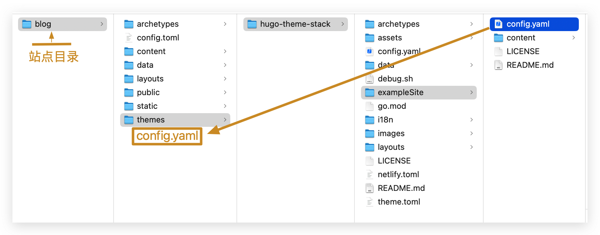Screen dimensions: 600x235
Task: Click the theme.toml file icon
Action: [369, 202]
